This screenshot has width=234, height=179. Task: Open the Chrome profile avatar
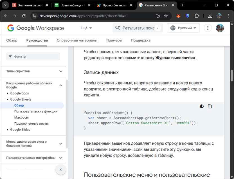click(x=220, y=16)
